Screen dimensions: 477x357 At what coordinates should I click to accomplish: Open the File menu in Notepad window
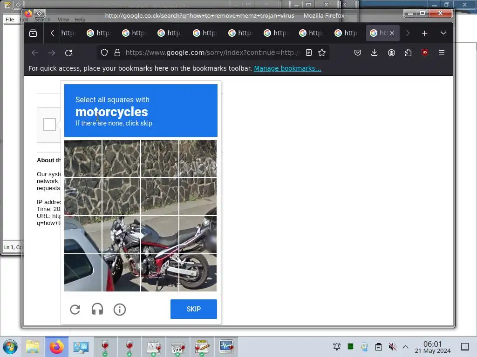(x=10, y=20)
